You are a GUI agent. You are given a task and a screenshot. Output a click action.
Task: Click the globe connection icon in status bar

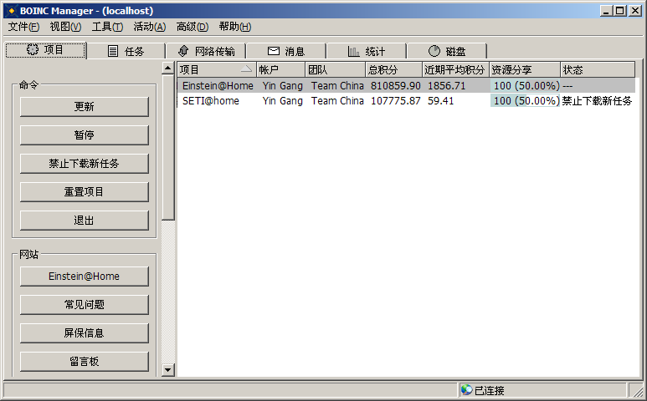pos(467,389)
